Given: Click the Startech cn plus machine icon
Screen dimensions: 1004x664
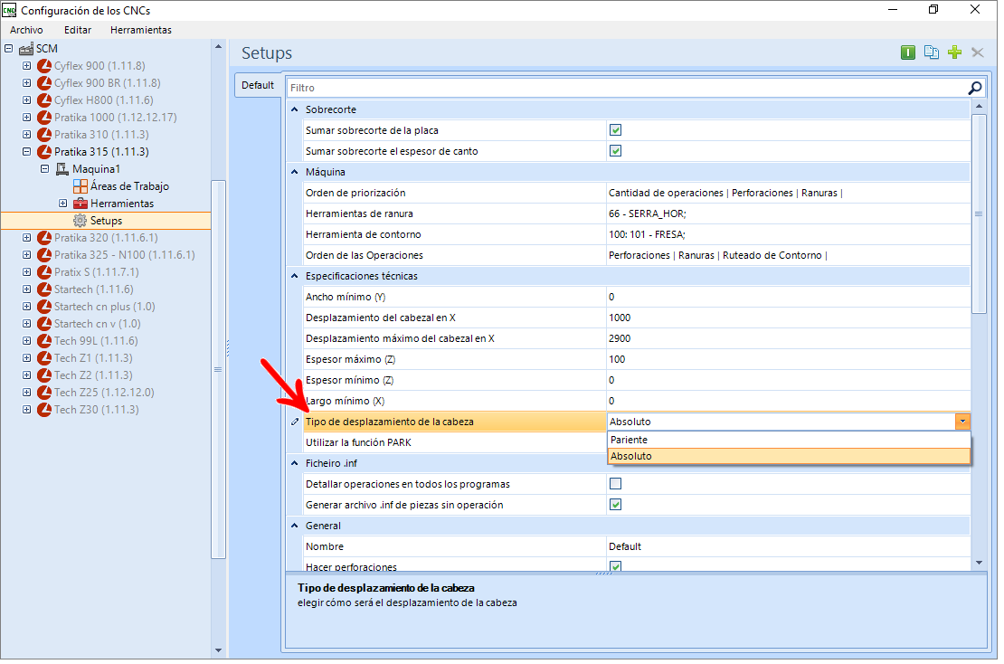Looking at the screenshot, I should (44, 307).
